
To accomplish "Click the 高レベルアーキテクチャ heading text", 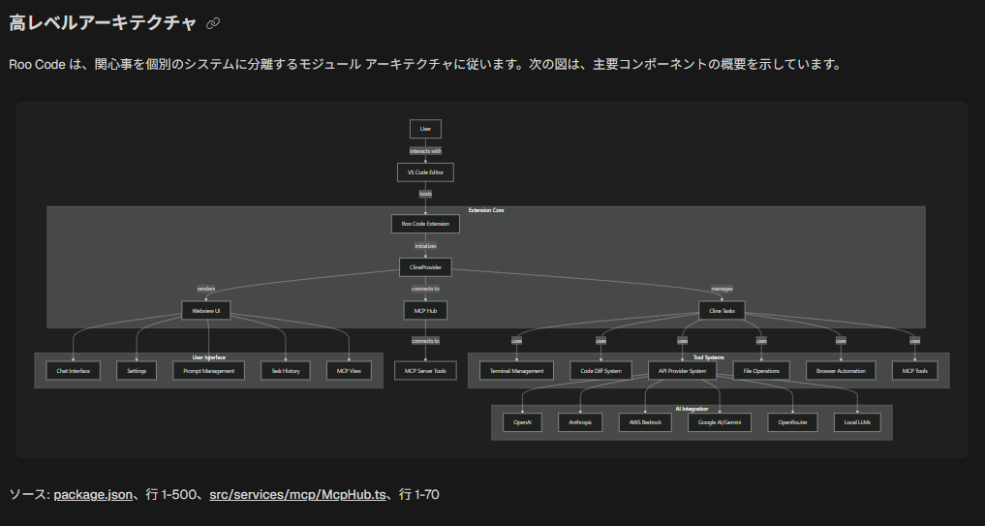I will (x=103, y=23).
